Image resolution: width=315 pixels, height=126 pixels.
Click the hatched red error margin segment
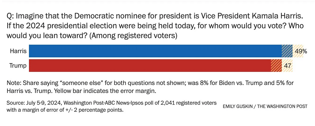(276, 65)
